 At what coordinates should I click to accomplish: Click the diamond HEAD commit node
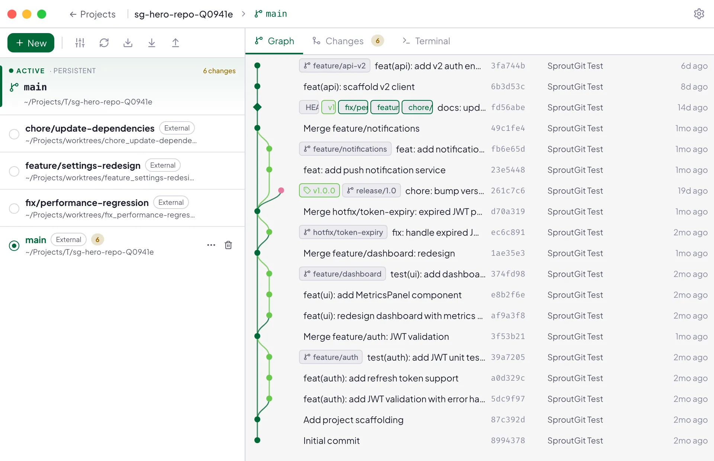point(257,107)
